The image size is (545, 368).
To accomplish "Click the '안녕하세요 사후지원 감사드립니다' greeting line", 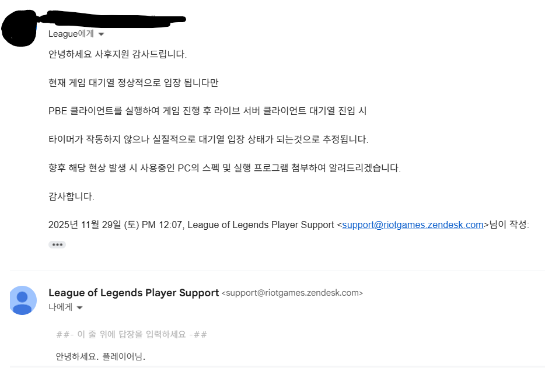I will point(117,54).
